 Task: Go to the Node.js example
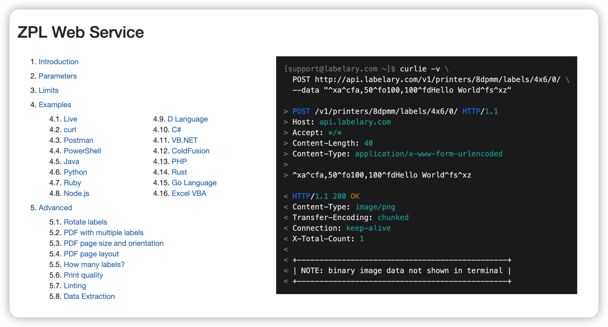[x=76, y=193]
